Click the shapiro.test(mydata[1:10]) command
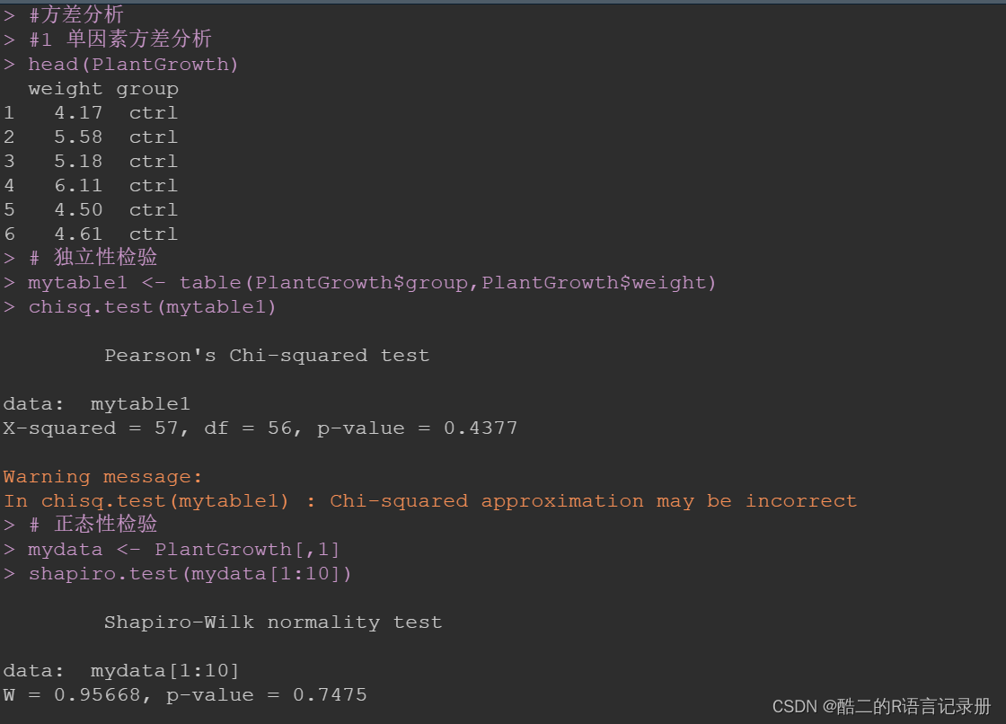 (190, 574)
